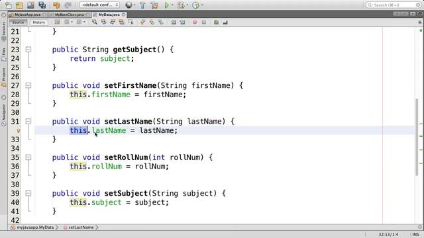The image size is (424, 238).
Task: Jump to the last edit location icon
Action: click(58, 22)
